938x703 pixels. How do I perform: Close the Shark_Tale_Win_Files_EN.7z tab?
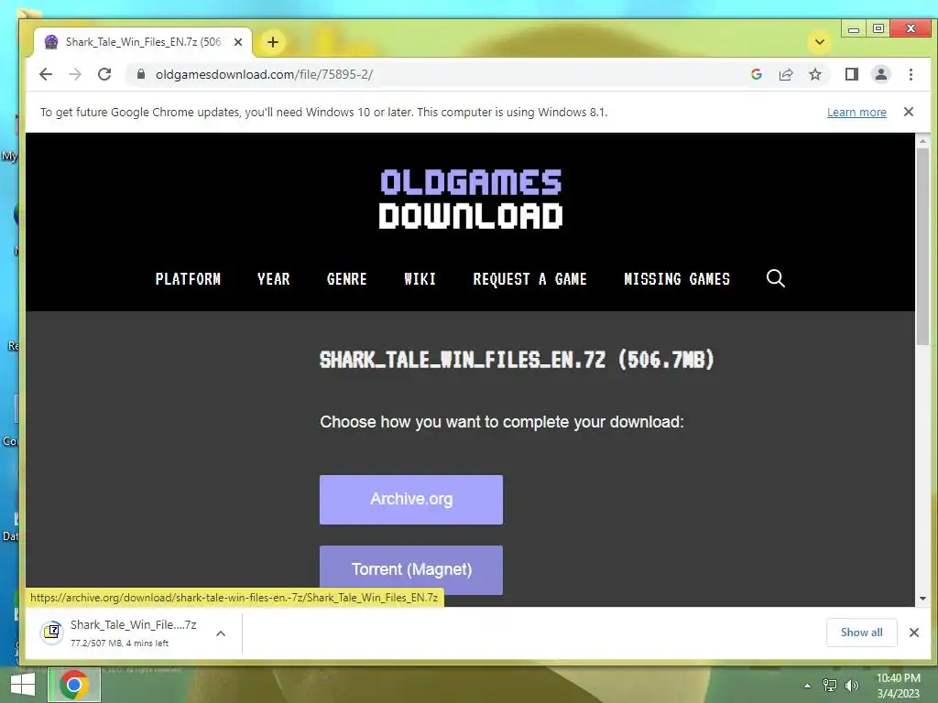pos(238,42)
